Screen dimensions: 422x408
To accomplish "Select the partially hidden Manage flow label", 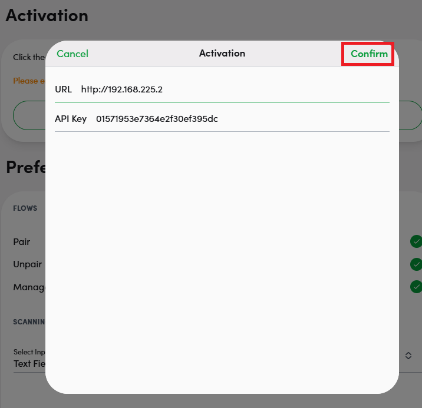I will (x=29, y=287).
